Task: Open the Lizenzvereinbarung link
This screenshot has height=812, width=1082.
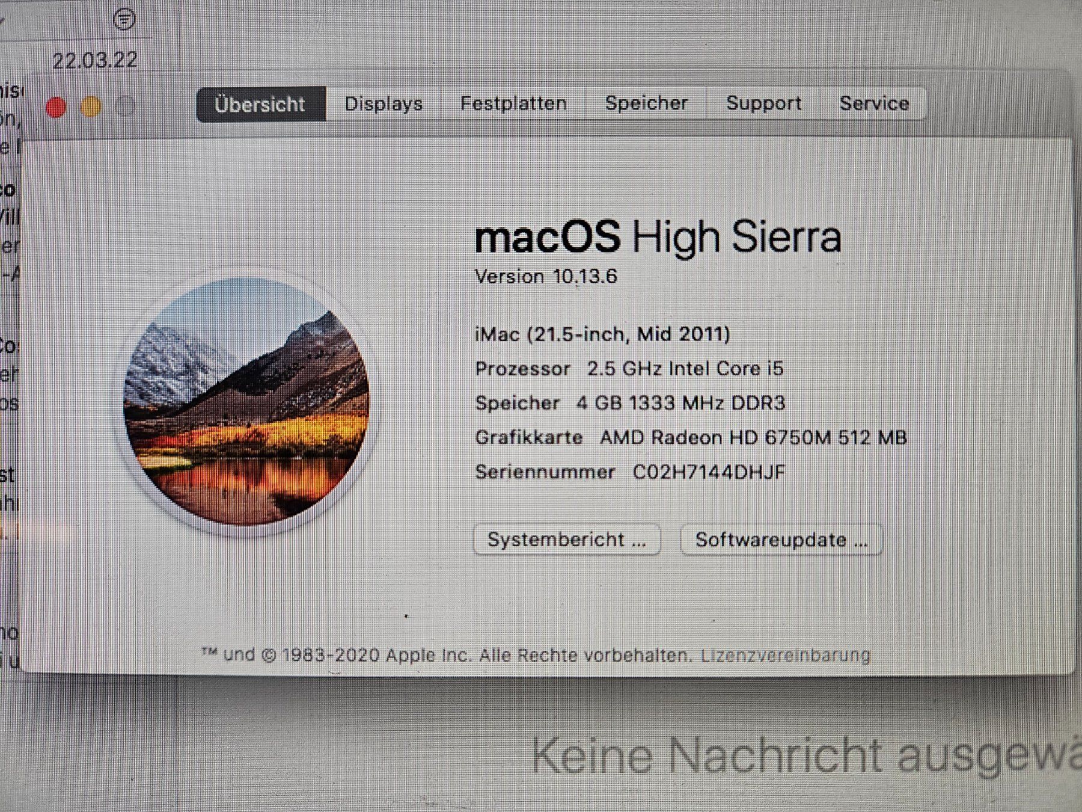Action: coord(786,655)
